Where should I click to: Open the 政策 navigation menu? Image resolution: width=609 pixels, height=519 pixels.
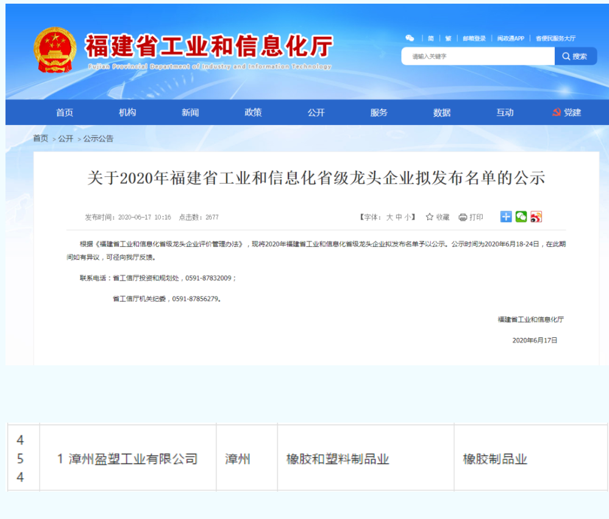pos(253,112)
